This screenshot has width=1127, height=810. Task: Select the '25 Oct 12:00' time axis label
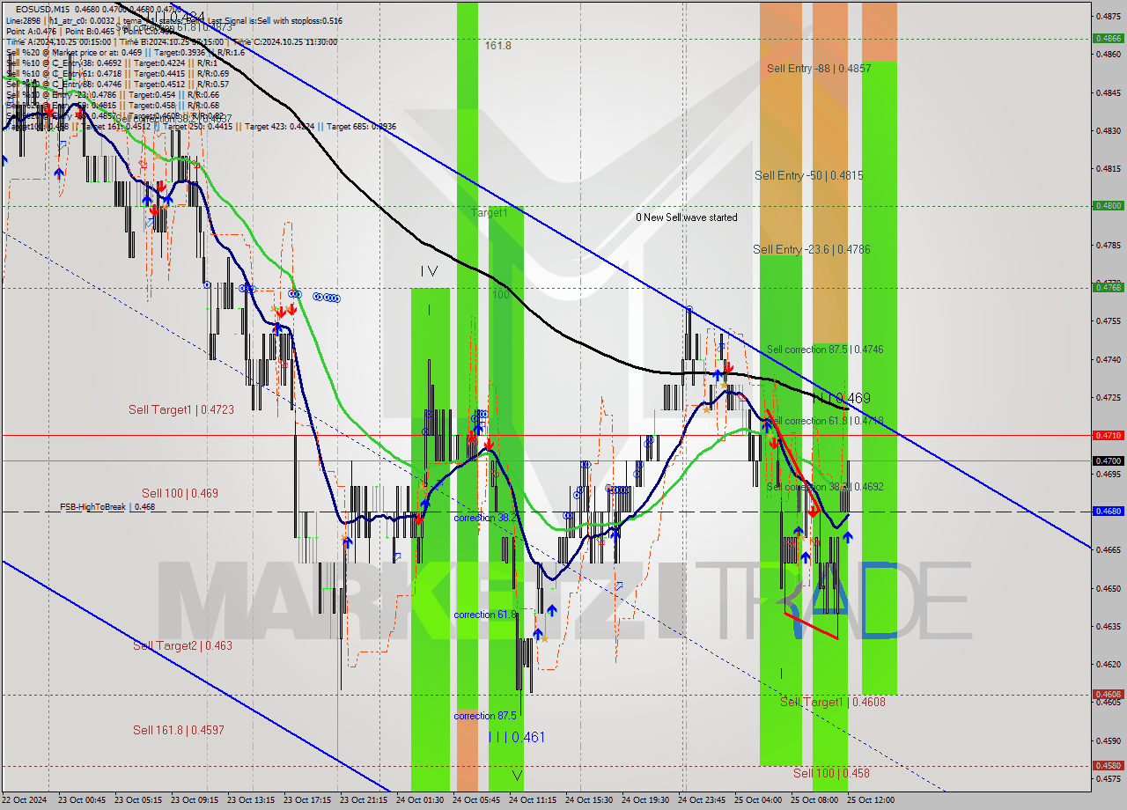(x=871, y=800)
